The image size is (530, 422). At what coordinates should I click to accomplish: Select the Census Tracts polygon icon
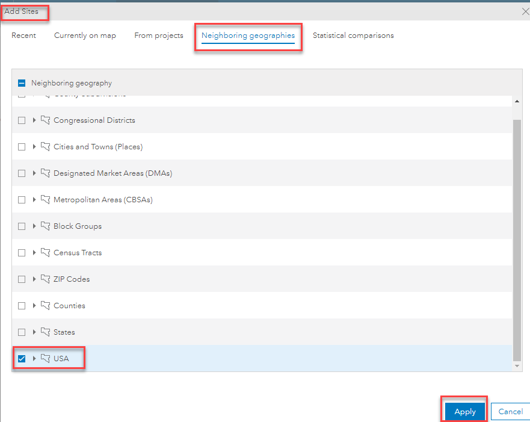(x=45, y=252)
